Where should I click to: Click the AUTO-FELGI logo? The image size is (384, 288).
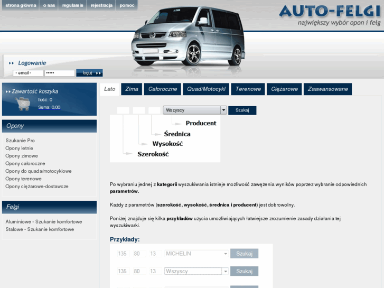pos(330,11)
